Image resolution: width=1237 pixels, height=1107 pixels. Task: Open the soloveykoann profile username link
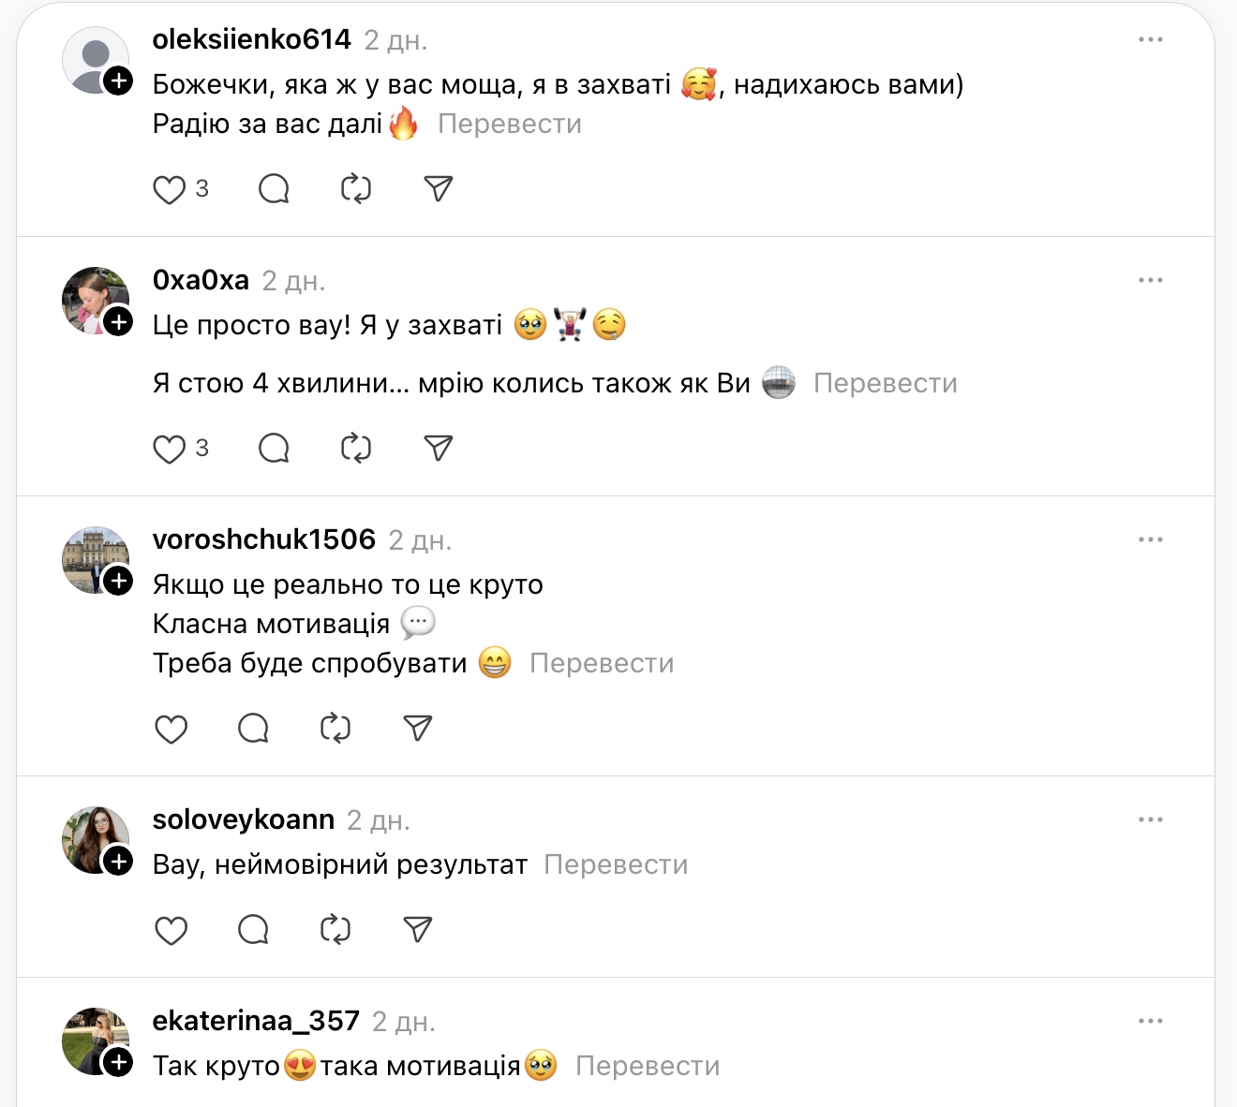click(244, 819)
